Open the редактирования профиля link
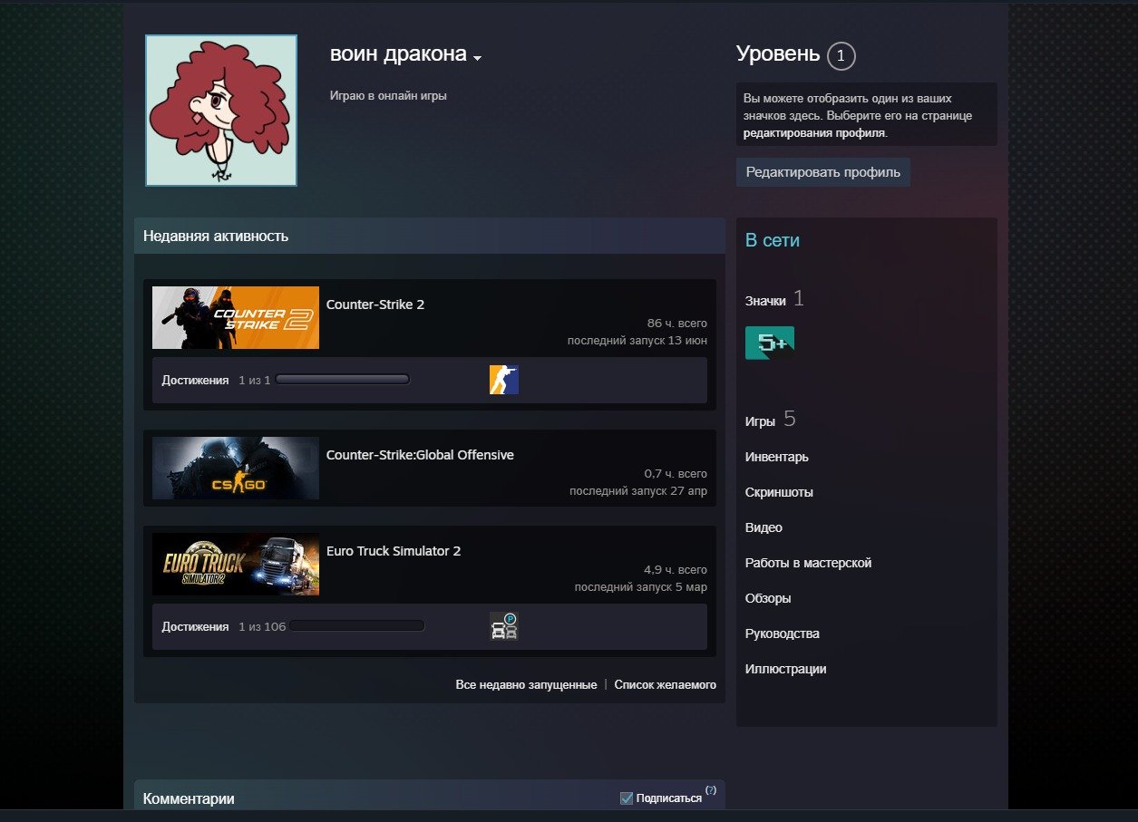The image size is (1138, 822). (814, 132)
